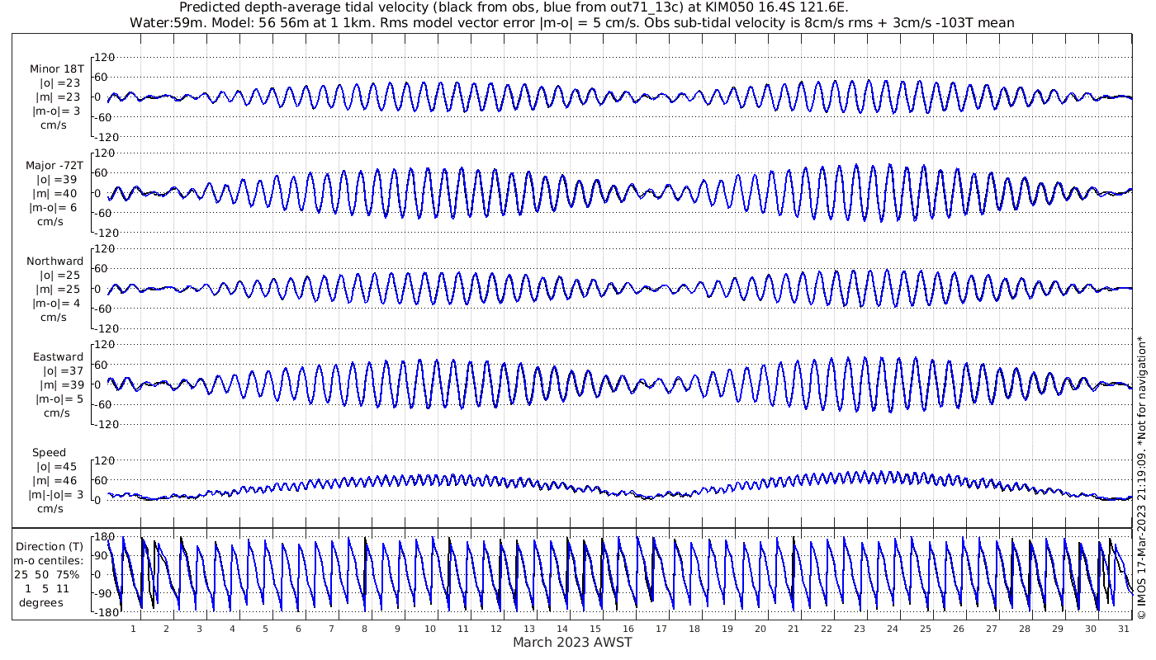Click the '|m-o|= 6' text in Major panel

coord(54,207)
